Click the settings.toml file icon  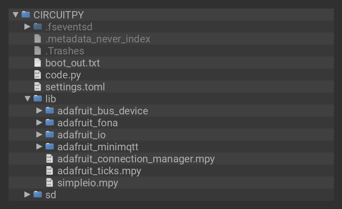pos(38,87)
